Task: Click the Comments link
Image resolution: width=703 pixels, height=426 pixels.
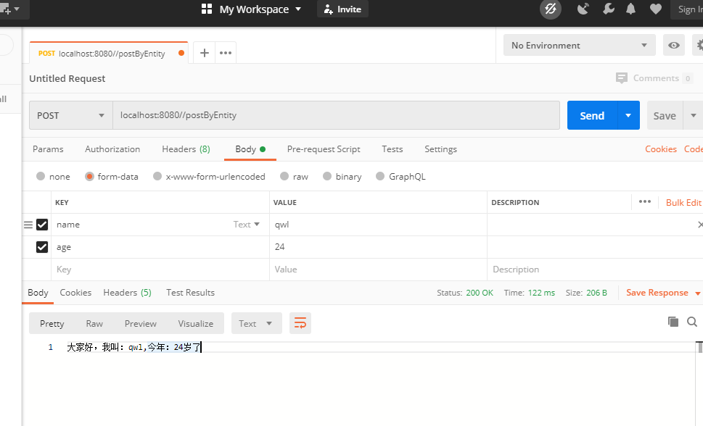Action: coord(656,78)
